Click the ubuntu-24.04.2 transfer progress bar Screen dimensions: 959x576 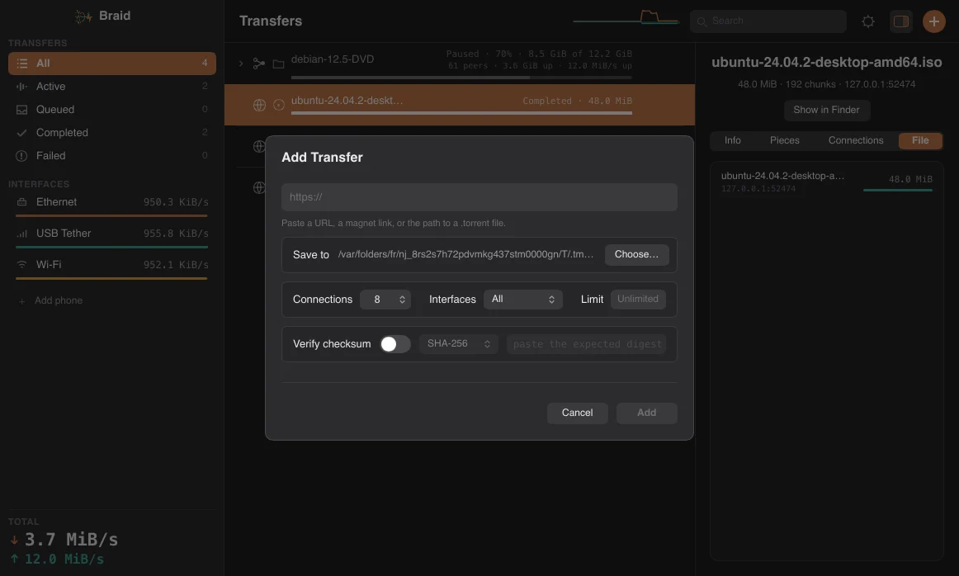point(461,113)
